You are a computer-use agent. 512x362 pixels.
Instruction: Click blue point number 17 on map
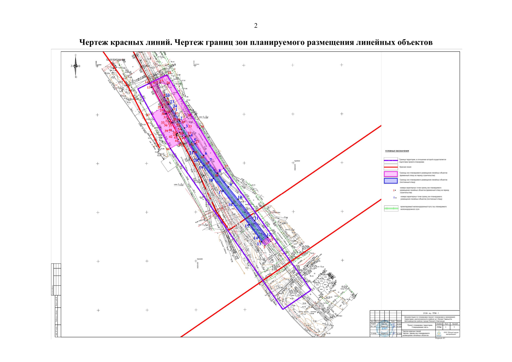(220, 192)
